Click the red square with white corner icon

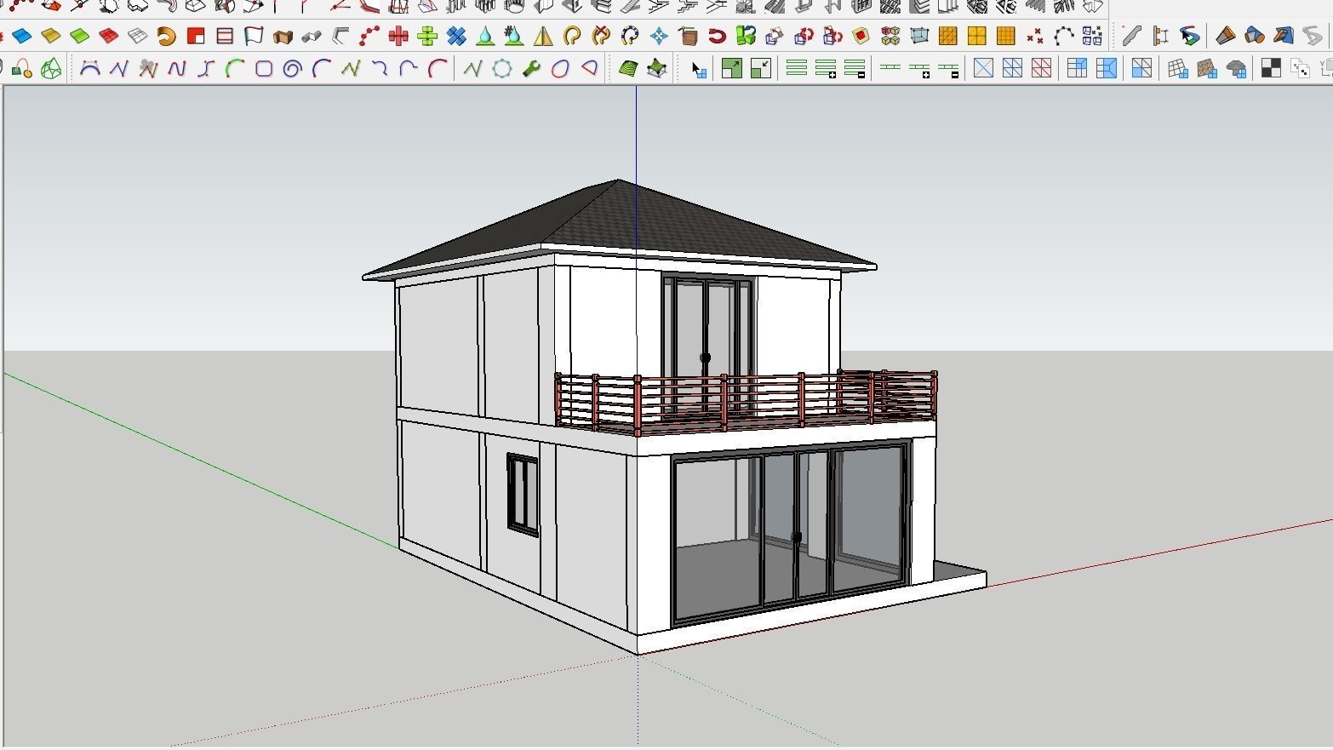tap(196, 36)
